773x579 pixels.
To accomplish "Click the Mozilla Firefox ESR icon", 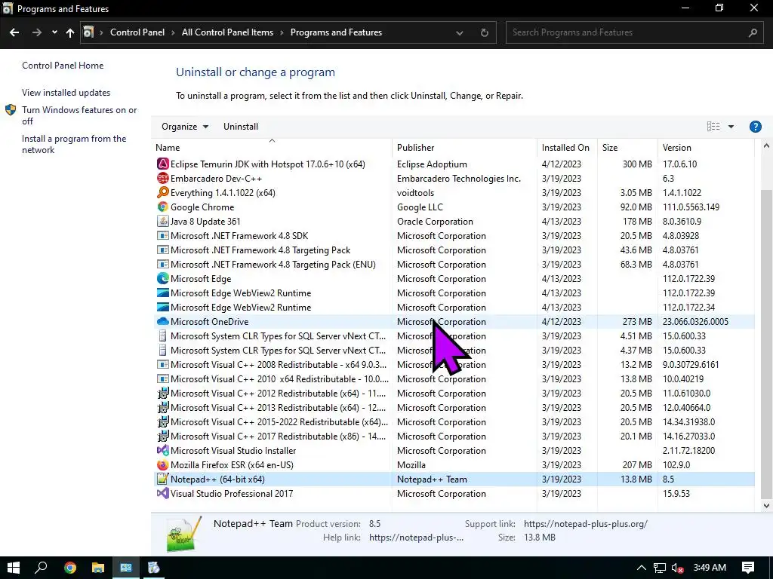I will pos(163,464).
